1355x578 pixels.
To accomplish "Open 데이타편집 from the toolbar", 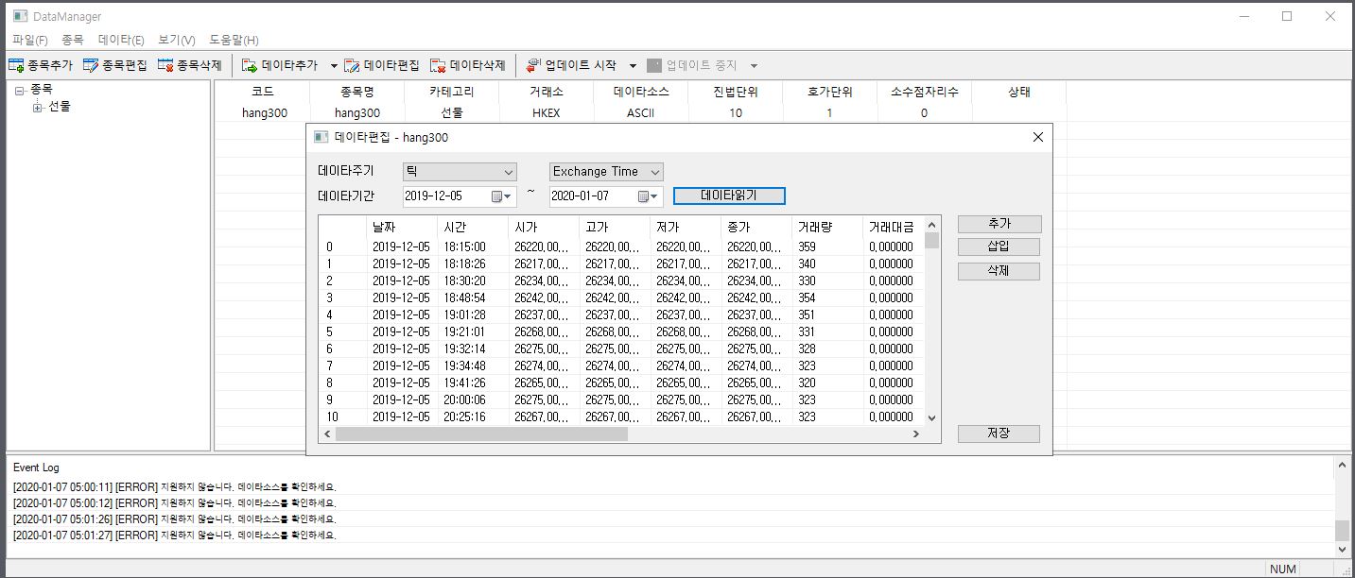I will (x=352, y=65).
